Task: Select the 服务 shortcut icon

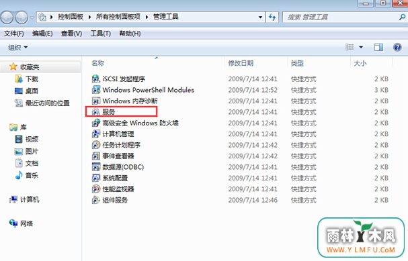Action: point(96,112)
